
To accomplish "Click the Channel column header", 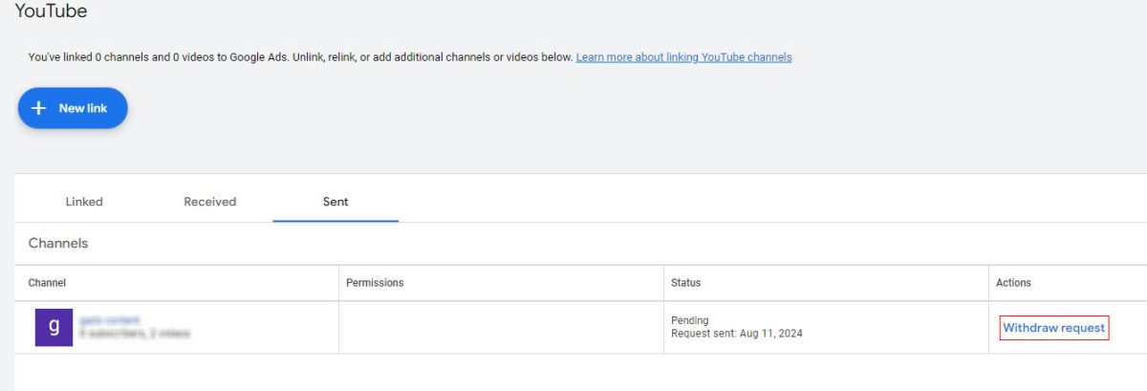I will pos(47,283).
